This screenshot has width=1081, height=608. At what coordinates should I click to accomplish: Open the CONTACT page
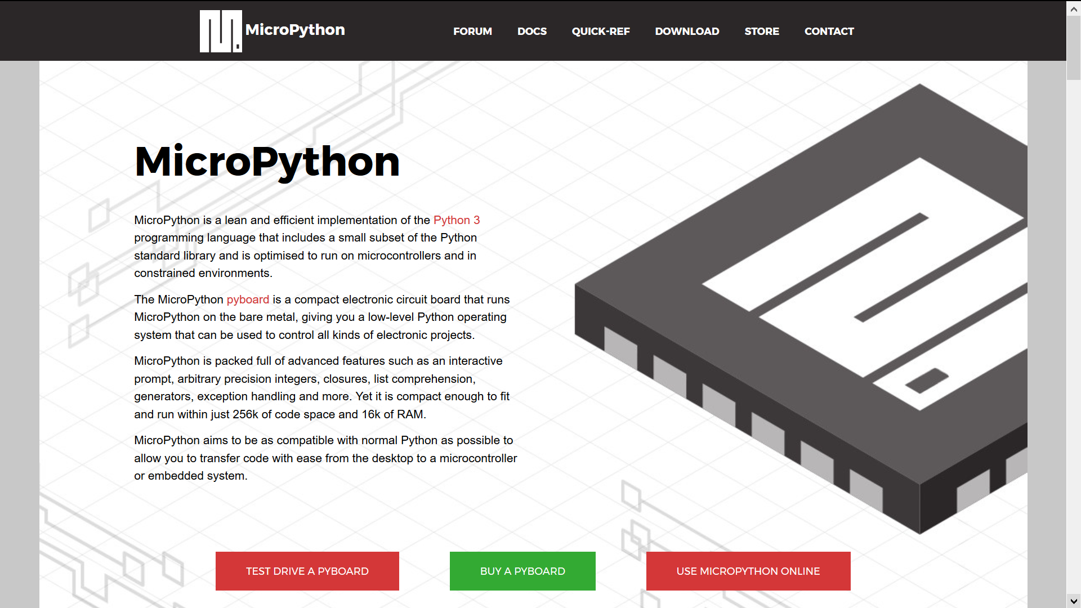coord(829,32)
